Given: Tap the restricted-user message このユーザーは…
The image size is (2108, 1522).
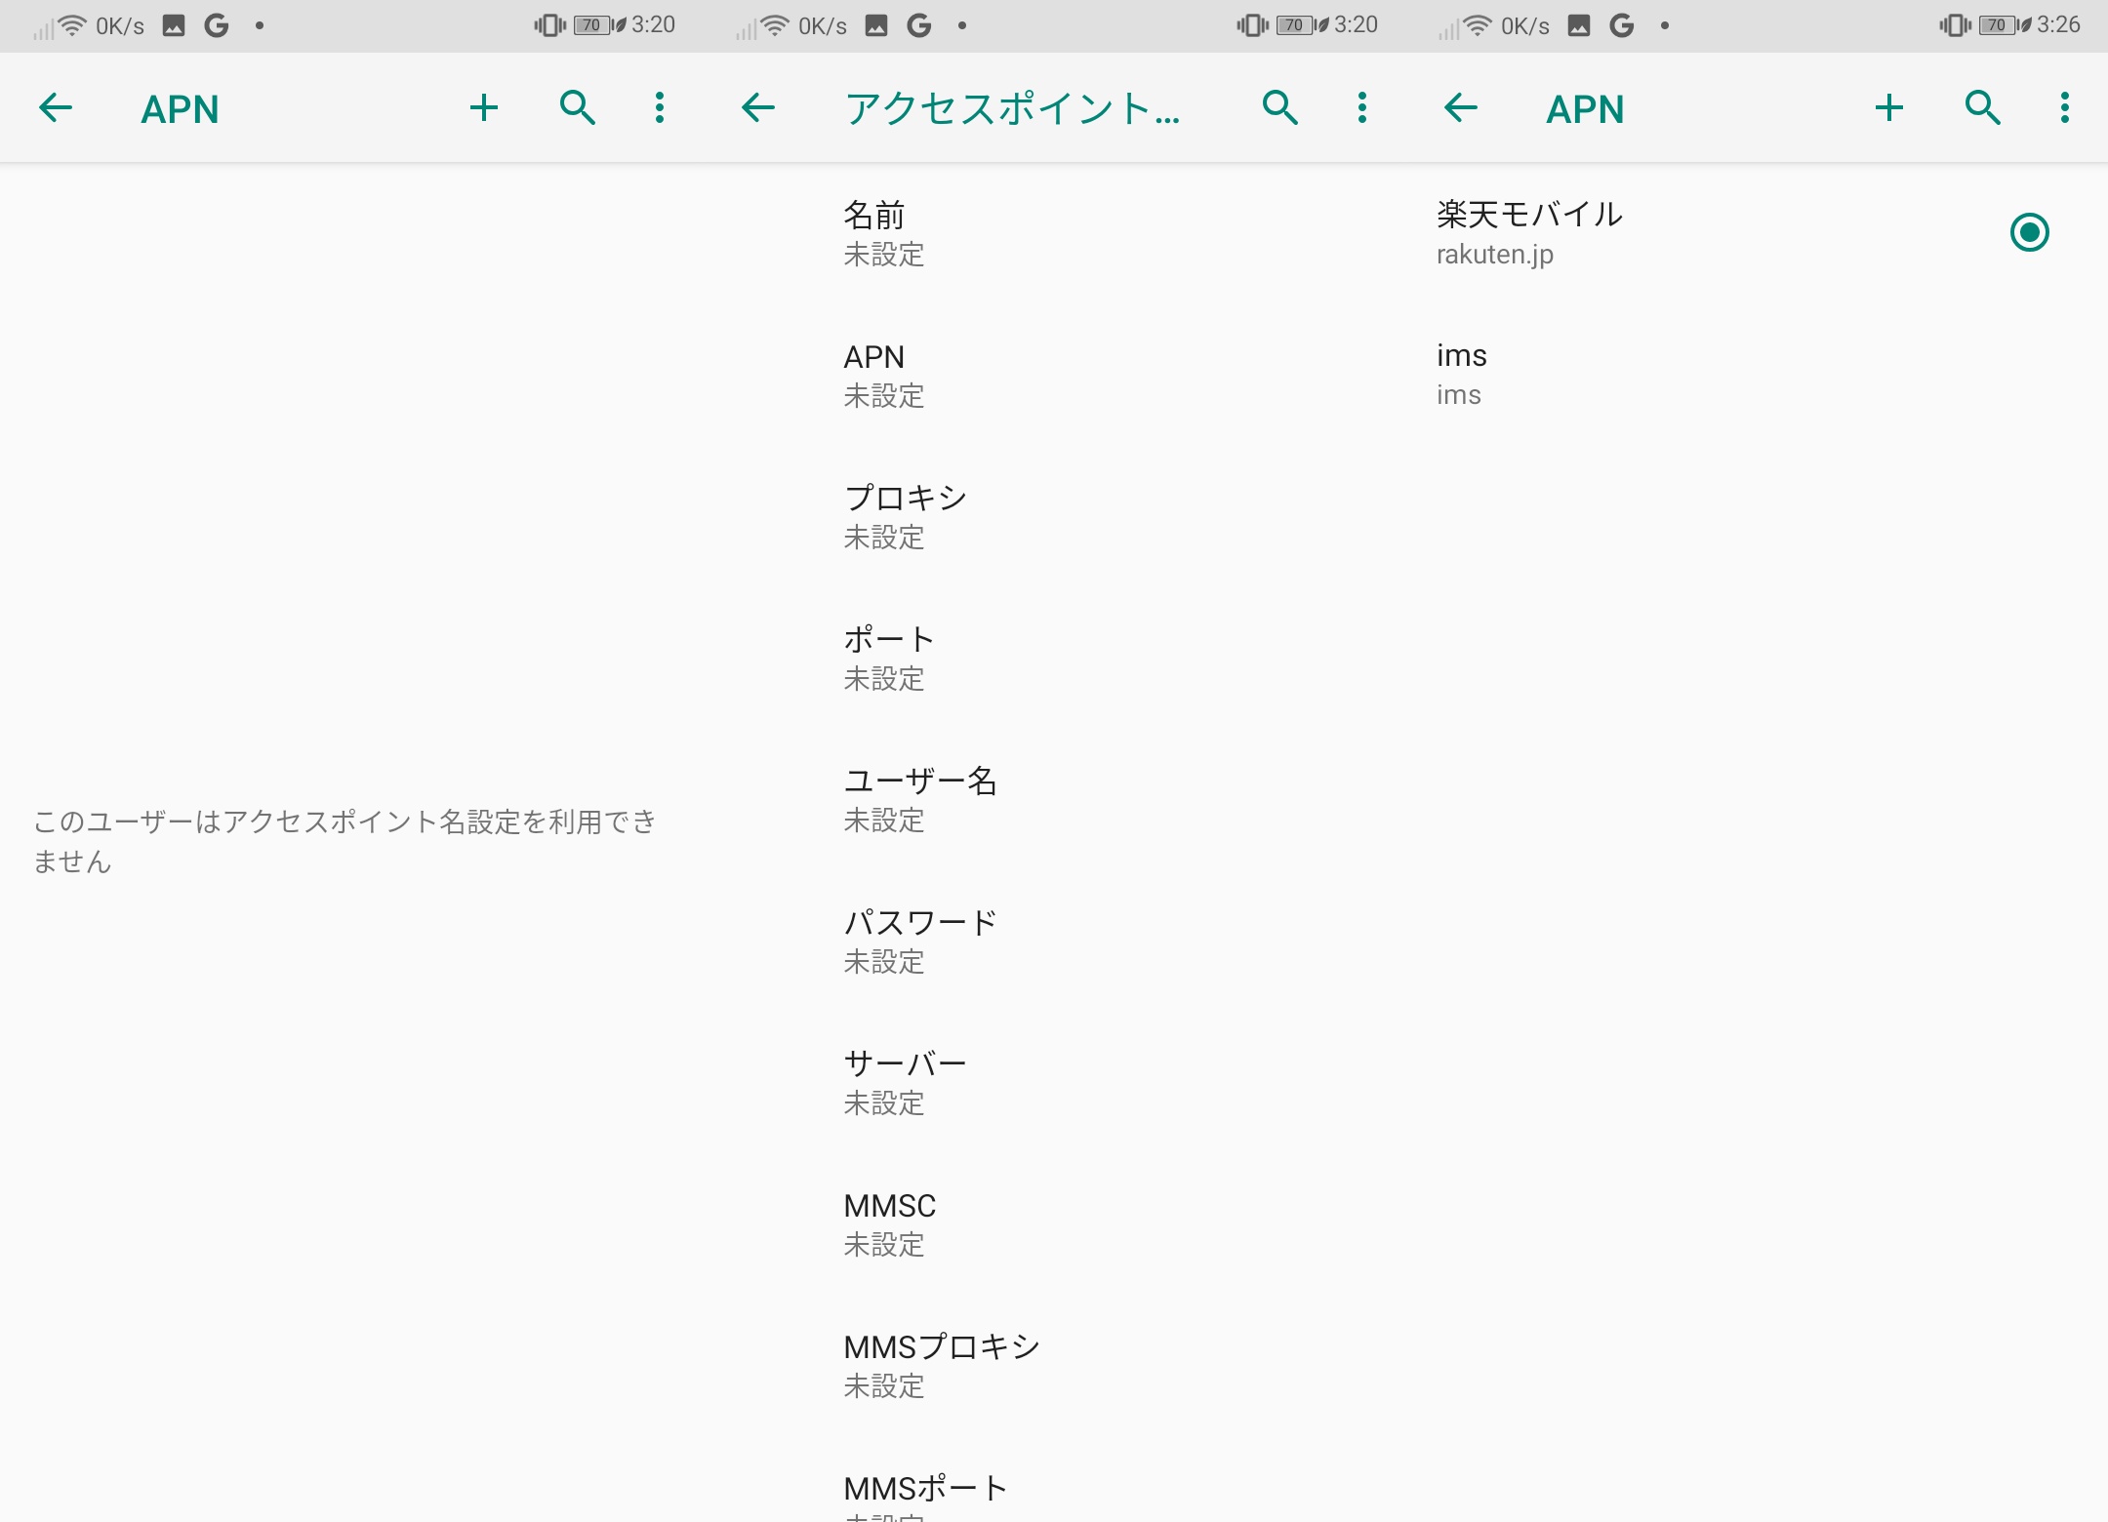Looking at the screenshot, I should point(345,841).
